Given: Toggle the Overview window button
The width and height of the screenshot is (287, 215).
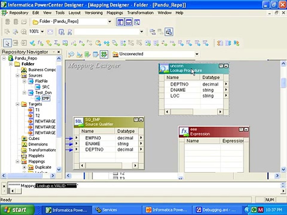Looking at the screenshot, I should pos(137,22).
